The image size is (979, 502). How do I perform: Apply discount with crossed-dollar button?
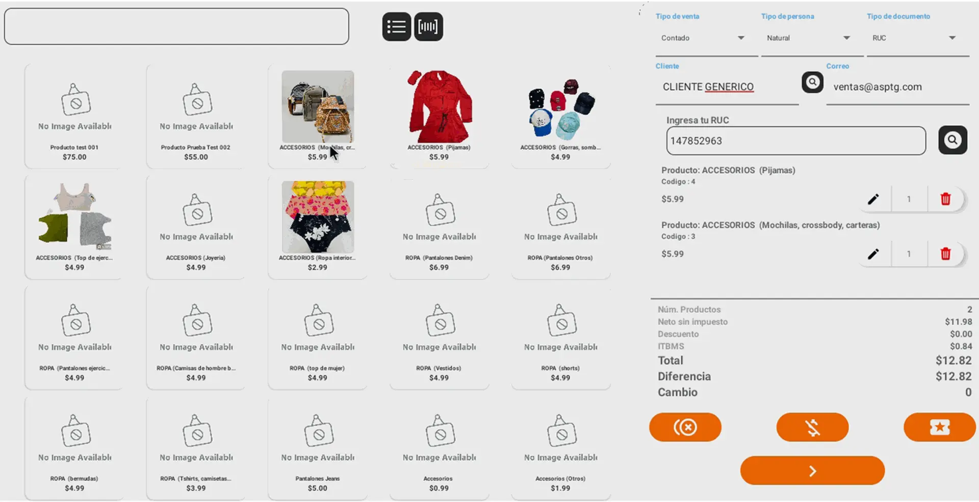812,427
